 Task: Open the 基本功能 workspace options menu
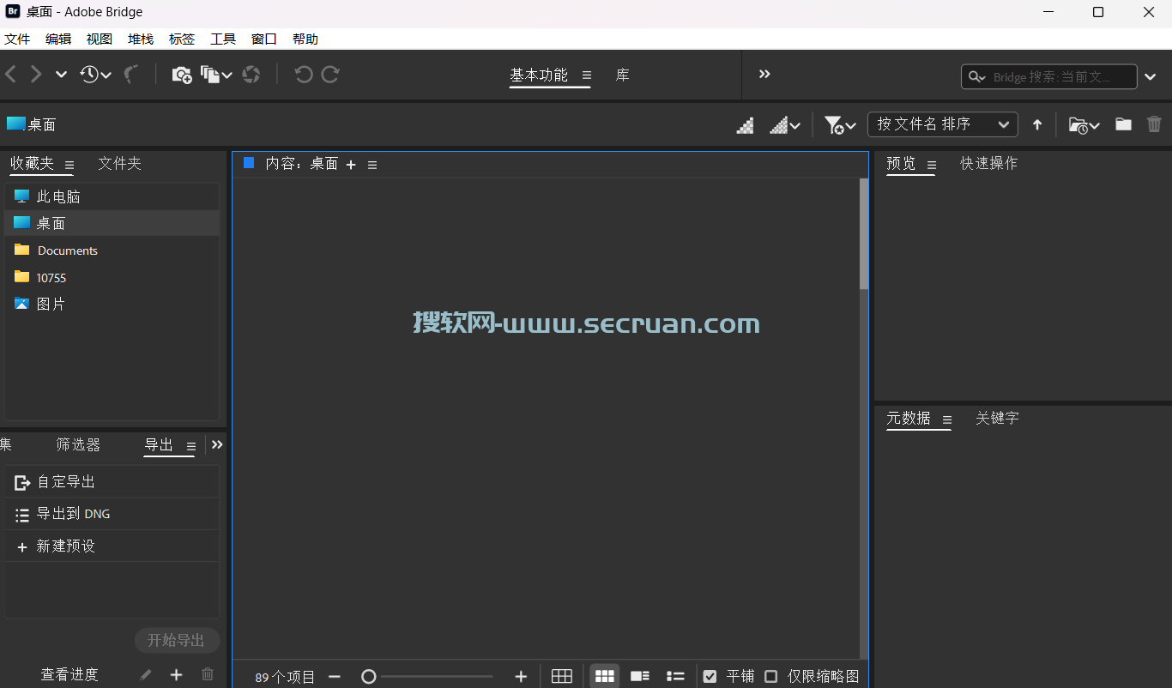point(587,75)
